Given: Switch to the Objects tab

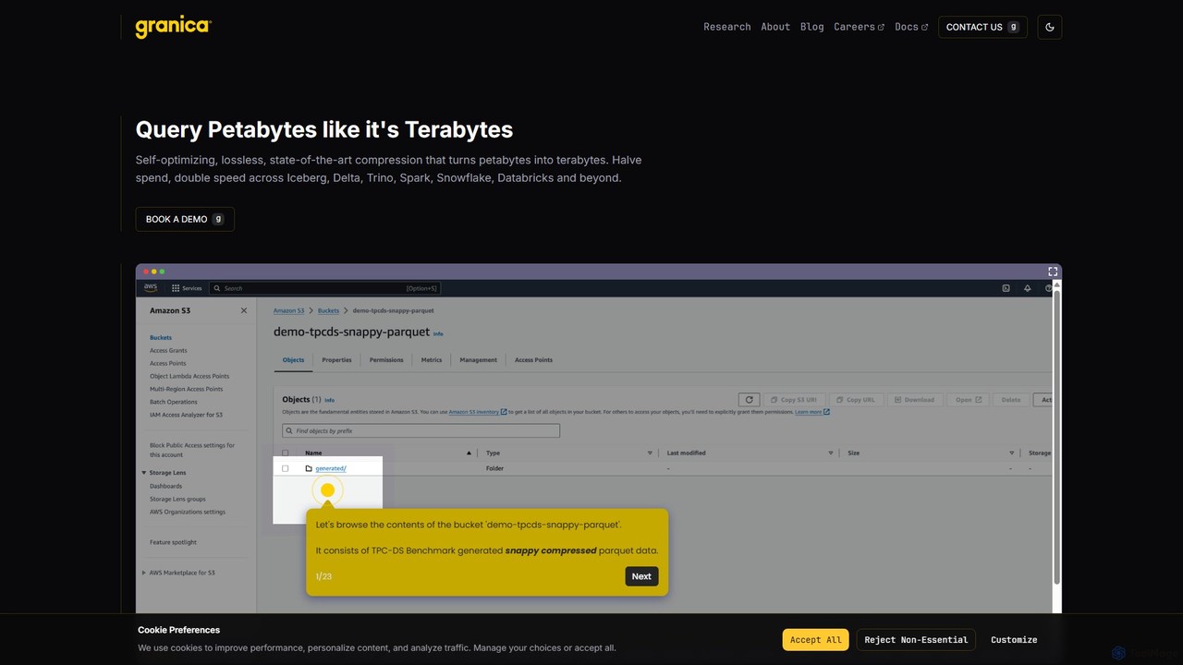Looking at the screenshot, I should pyautogui.click(x=293, y=360).
